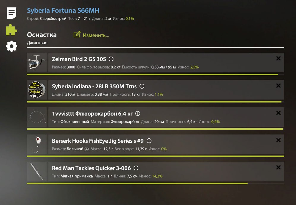Remove the Red Man Tackles Quicker lure
Screen dimensions: 296x205
278,167
